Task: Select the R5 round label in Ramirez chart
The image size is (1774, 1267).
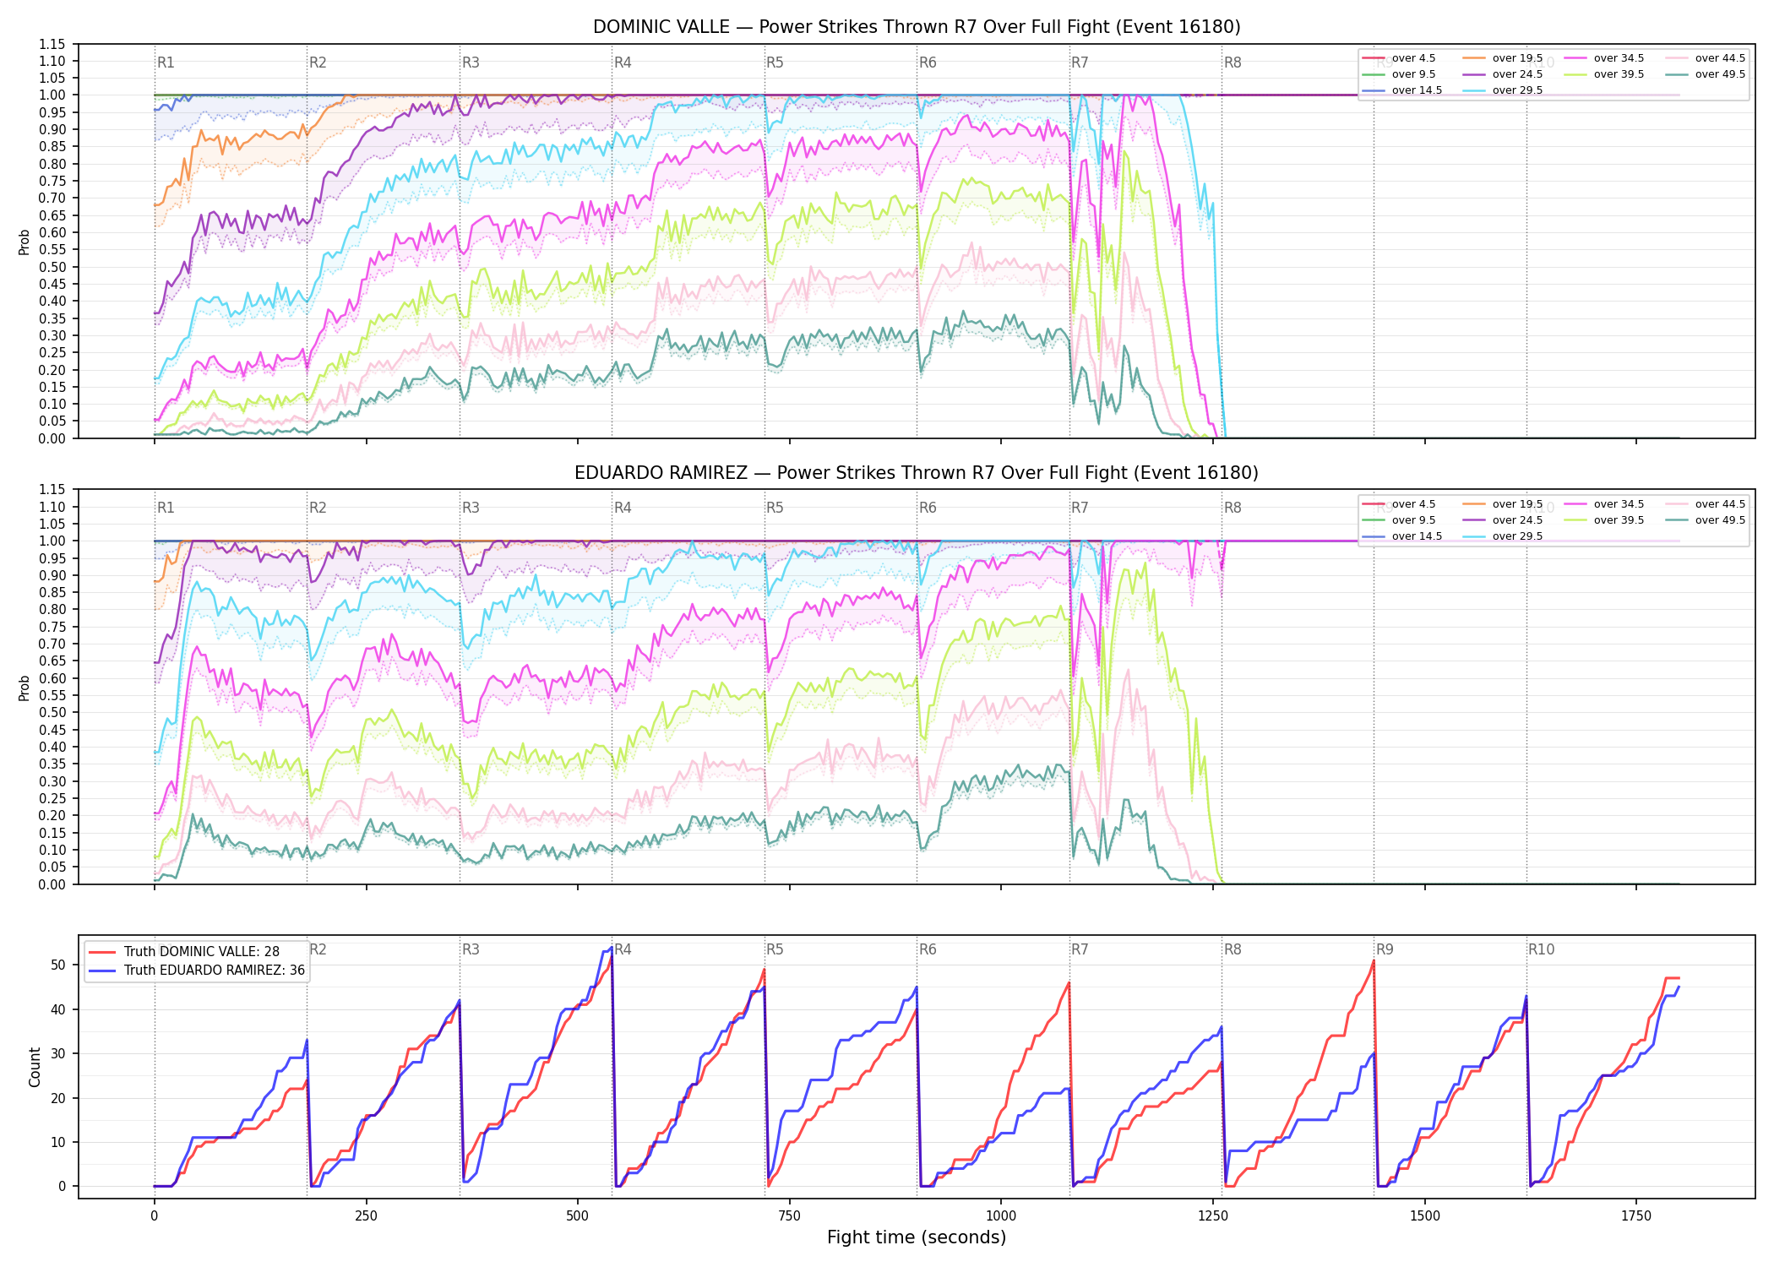Action: 775,508
